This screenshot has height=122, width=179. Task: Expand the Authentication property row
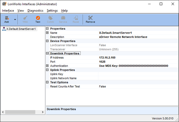[47, 66]
